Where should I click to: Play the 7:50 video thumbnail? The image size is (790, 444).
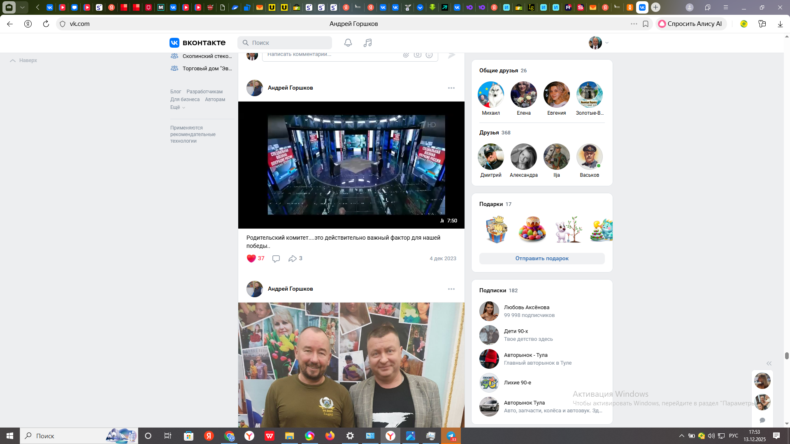click(351, 165)
